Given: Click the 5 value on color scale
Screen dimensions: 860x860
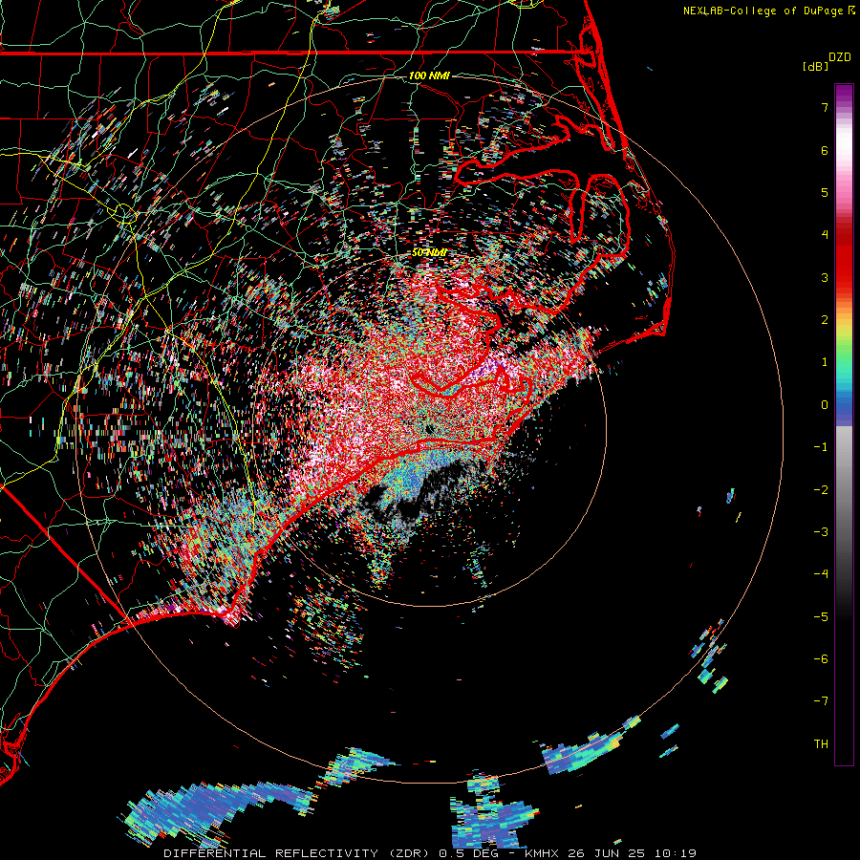Looking at the screenshot, I should (x=825, y=192).
